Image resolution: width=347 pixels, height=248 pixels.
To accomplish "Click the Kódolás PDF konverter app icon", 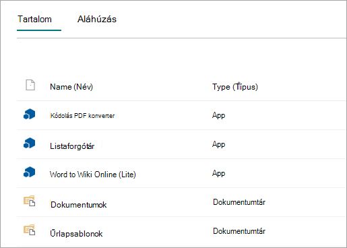I will coord(30,114).
